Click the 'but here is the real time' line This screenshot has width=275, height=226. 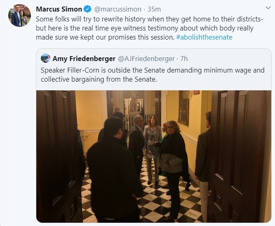[145, 28]
